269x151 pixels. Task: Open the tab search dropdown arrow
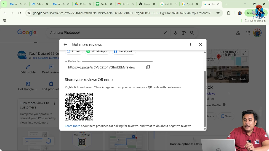point(4,4)
